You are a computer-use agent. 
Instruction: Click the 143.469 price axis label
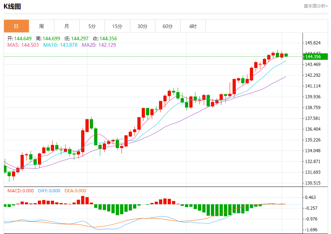313,64
